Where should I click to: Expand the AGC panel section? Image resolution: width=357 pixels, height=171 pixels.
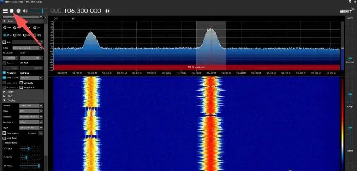click(23, 96)
